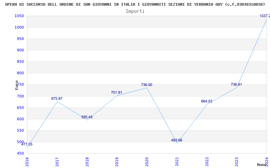Click y-axis tick 550
Image resolution: width=270 pixels, height=168 pixels.
[21, 130]
